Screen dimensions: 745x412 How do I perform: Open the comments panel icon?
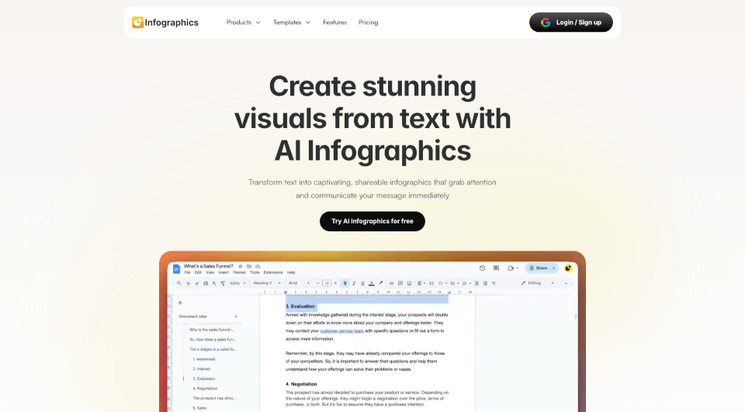(496, 268)
